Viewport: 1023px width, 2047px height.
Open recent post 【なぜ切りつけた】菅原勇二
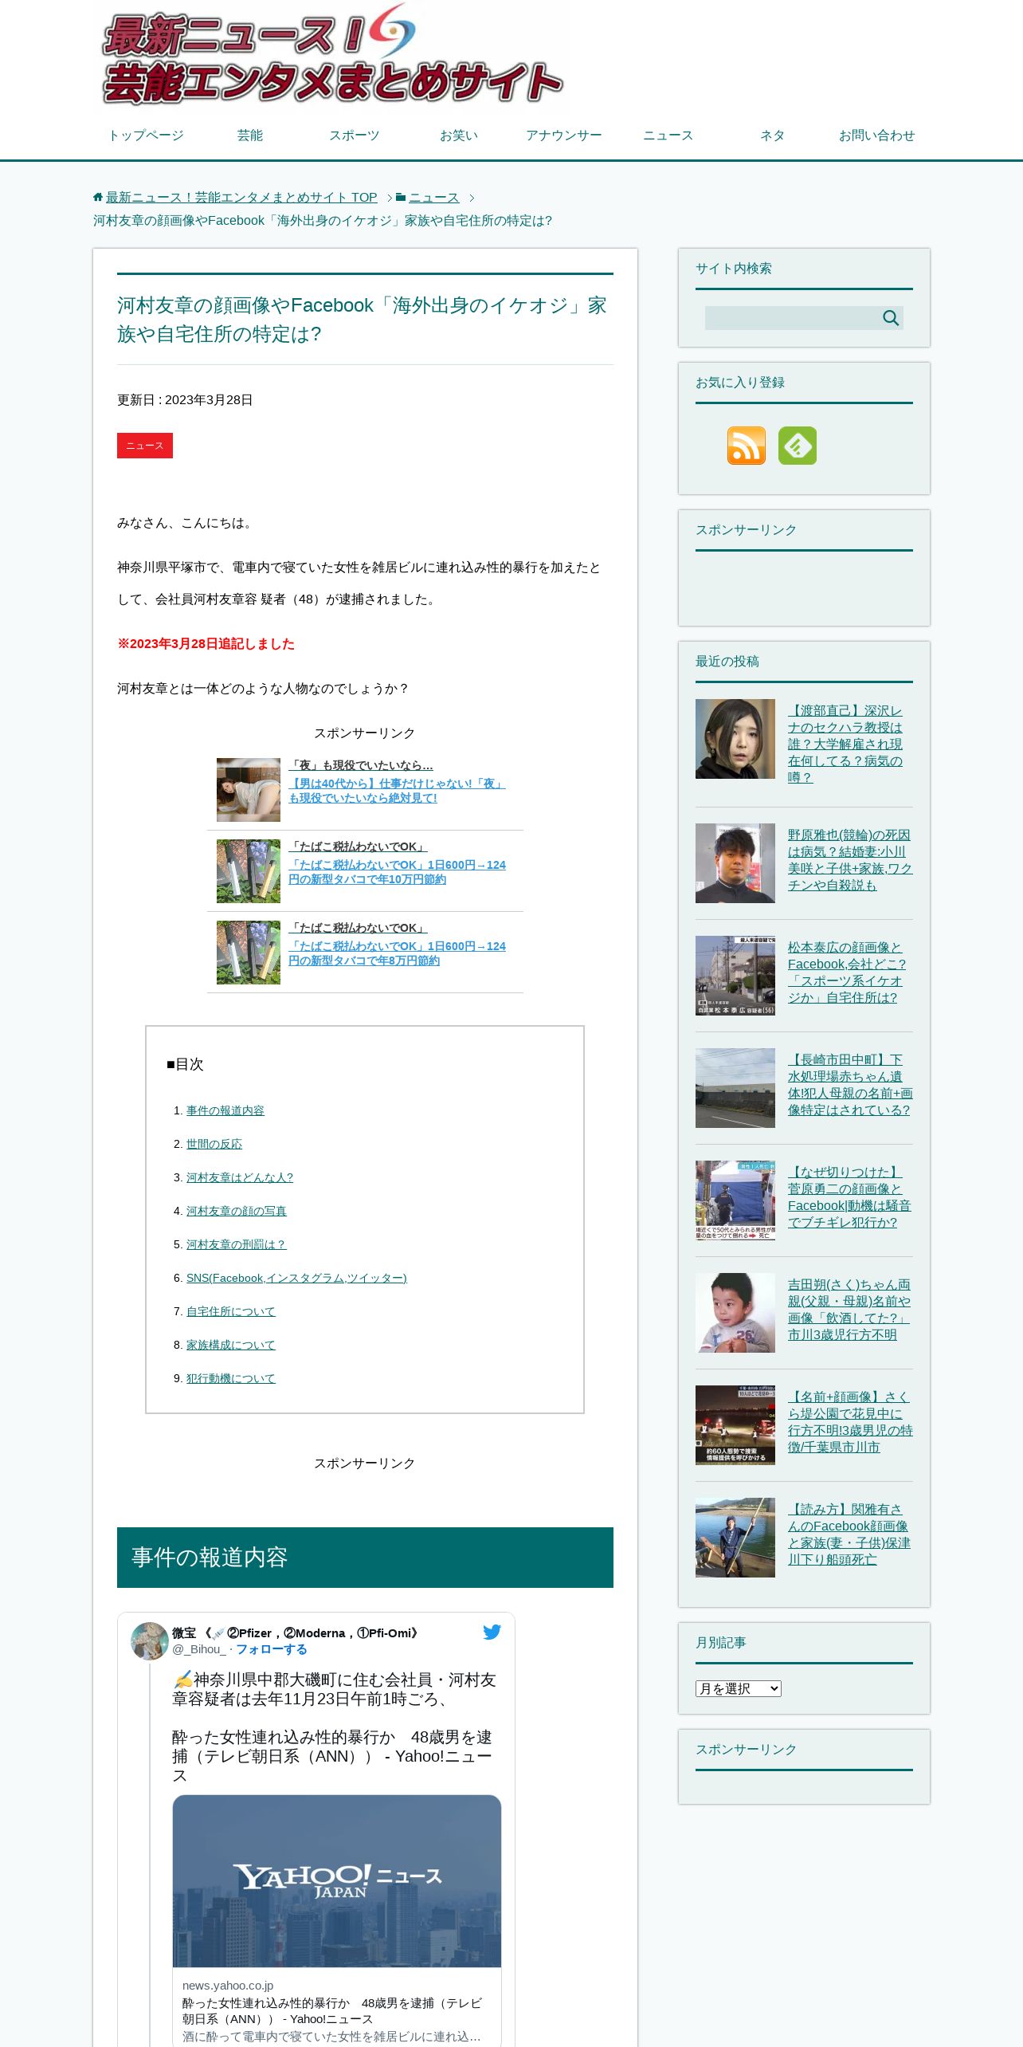coord(849,1197)
